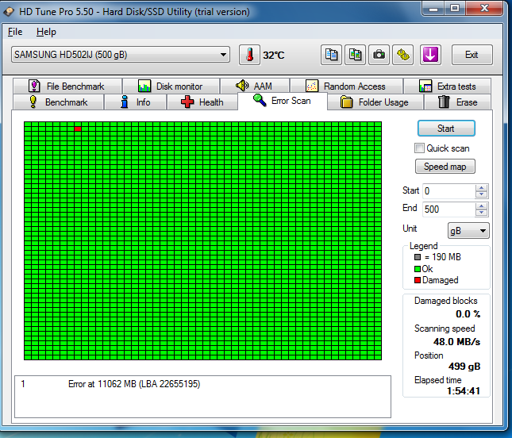Screen dimensions: 512x438
Task: Click the Folder Usage folder icon
Action: [346, 102]
